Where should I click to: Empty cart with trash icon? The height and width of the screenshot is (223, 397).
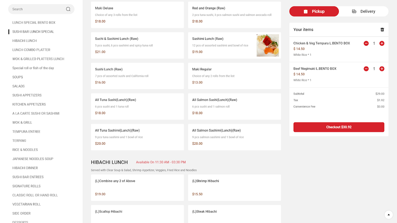click(382, 30)
